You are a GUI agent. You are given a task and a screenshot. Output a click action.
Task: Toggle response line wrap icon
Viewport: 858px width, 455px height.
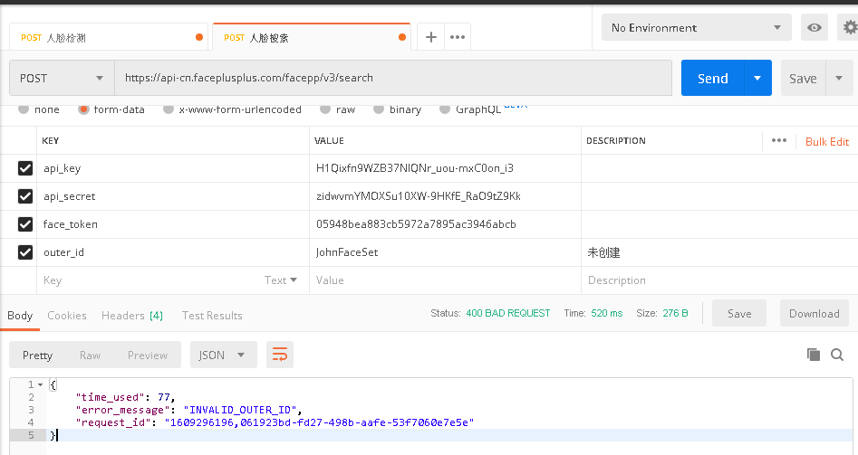point(280,355)
